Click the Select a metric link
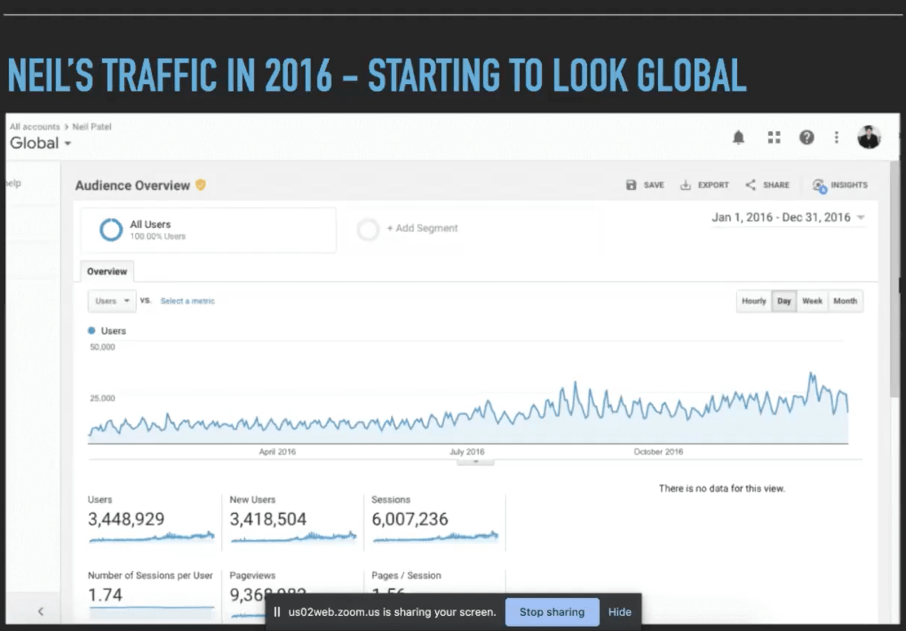Viewport: 906px width, 631px height. coord(188,301)
